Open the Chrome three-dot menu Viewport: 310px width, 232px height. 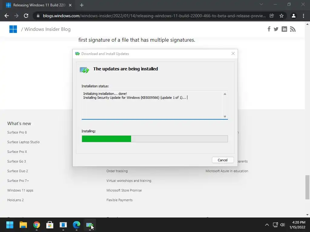tap(303, 16)
